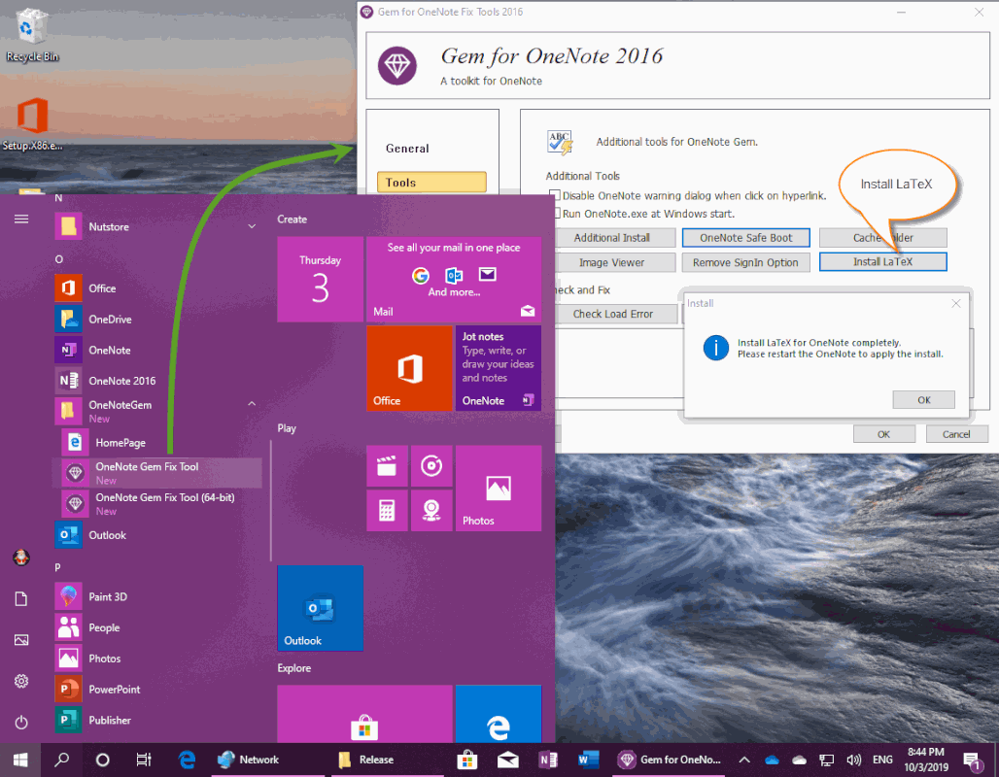
Task: Open the taskbar clock showing 8:44 PM
Action: [926, 760]
